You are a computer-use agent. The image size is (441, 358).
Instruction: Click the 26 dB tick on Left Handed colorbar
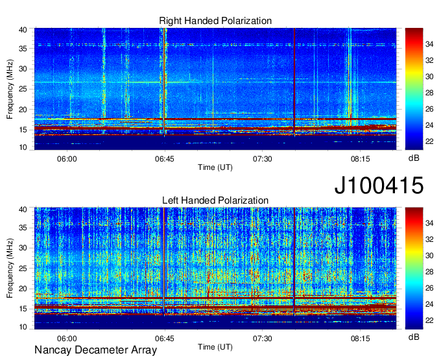(429, 288)
